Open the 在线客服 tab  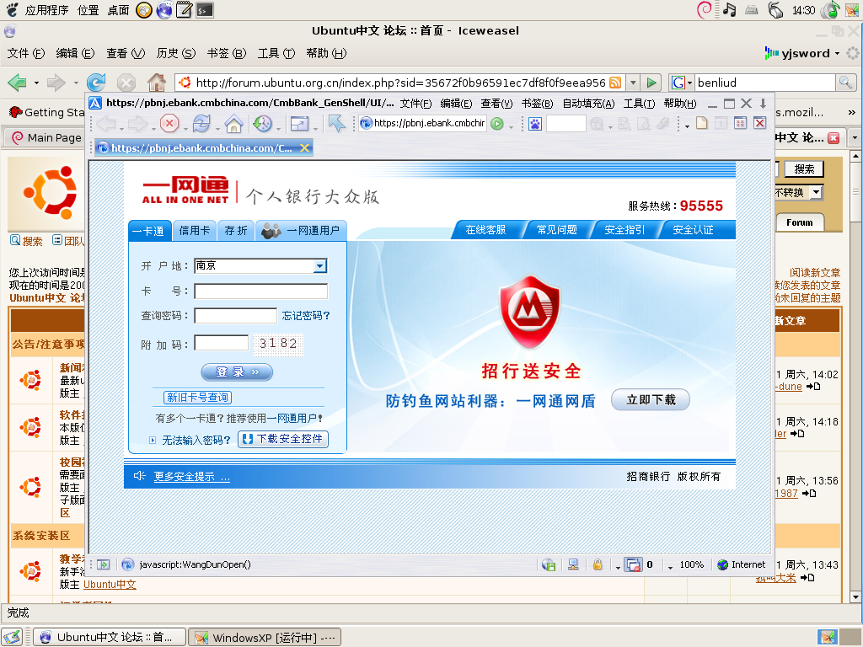(485, 230)
